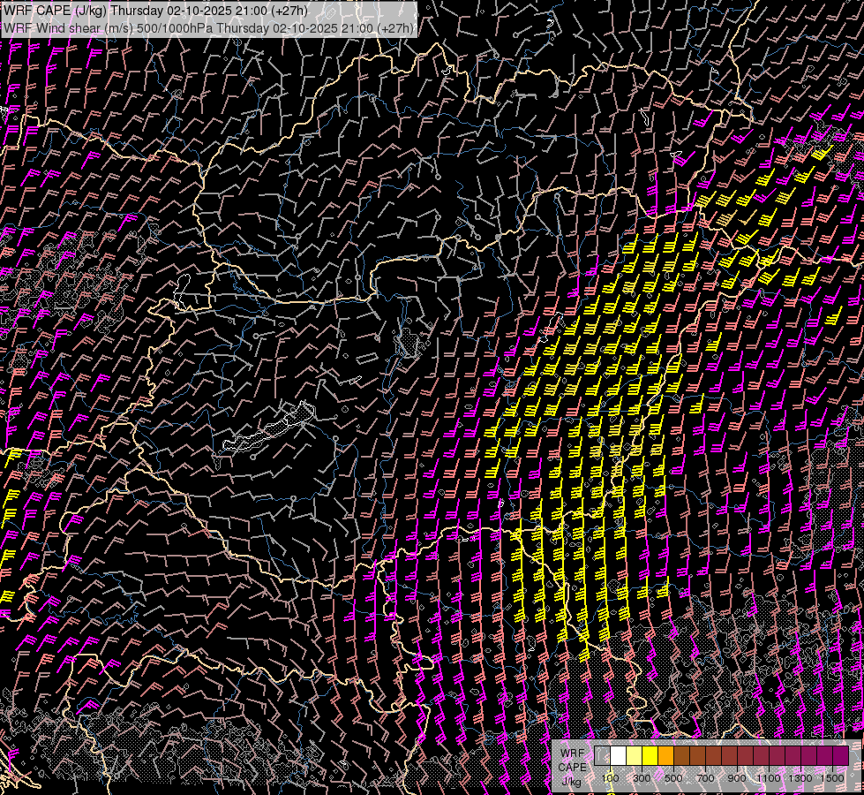Click the gray leftmost CAPE legend swatch
This screenshot has height=795, width=864.
603,755
